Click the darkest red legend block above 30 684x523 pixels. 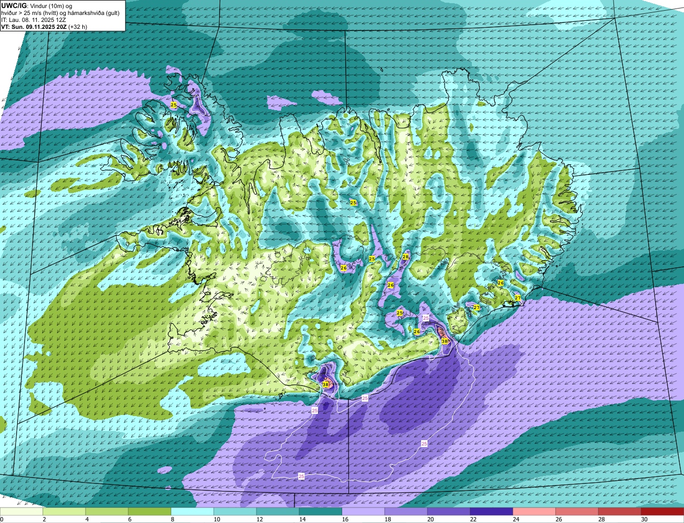click(x=663, y=511)
